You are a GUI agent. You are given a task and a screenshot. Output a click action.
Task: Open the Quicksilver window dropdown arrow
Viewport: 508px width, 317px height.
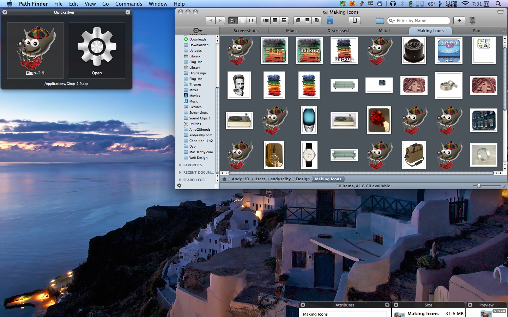click(x=128, y=12)
